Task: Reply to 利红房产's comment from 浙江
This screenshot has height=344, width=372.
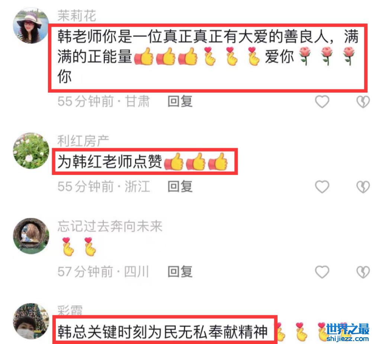Action: point(180,187)
